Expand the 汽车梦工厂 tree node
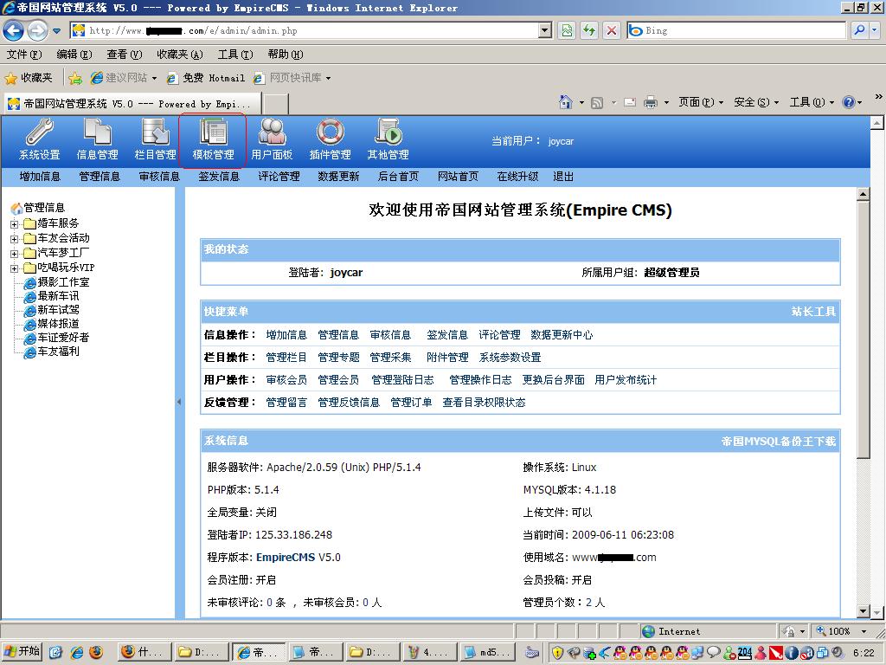This screenshot has height=665, width=886. (15, 254)
